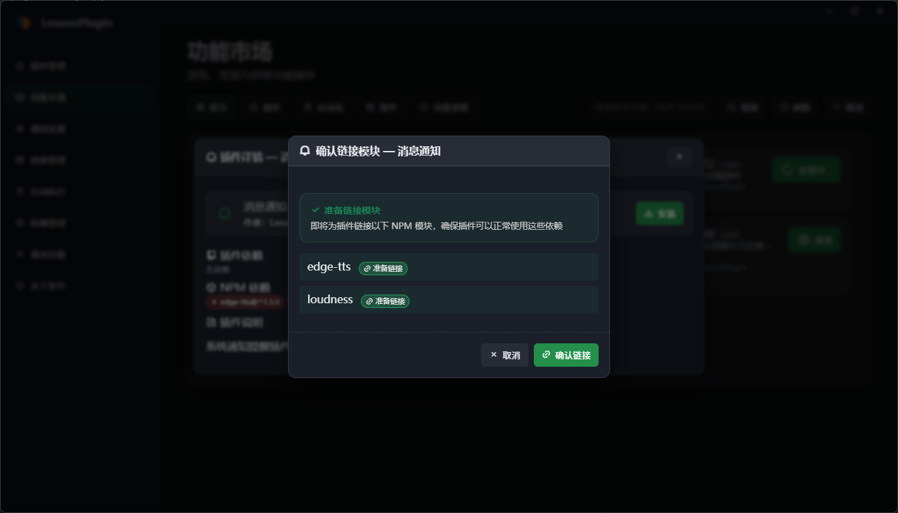Confirm linking with 确认链接
Image resolution: width=898 pixels, height=513 pixels.
[566, 355]
